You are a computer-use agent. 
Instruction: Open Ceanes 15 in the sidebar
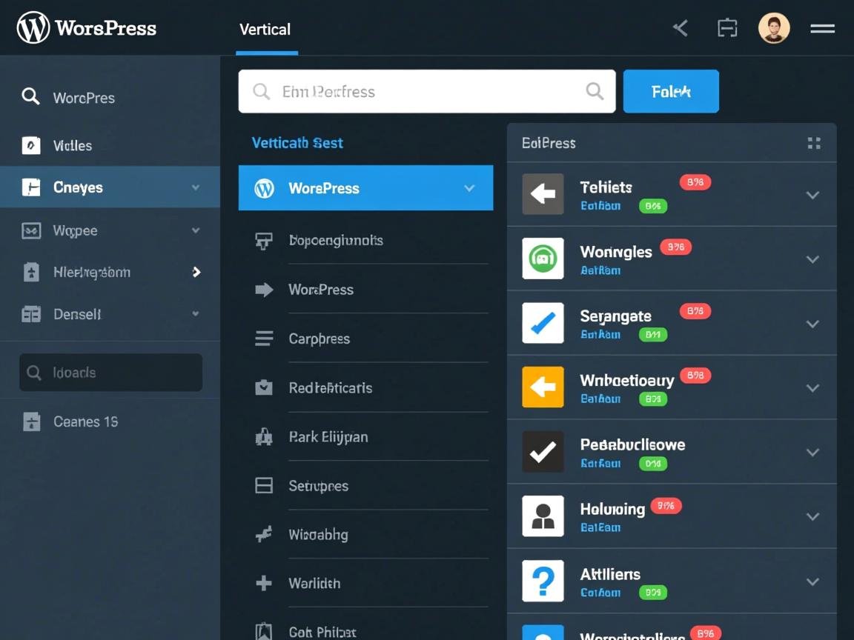[85, 421]
